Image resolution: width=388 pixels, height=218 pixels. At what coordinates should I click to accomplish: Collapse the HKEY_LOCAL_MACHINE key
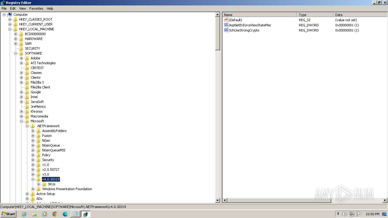tap(10, 29)
